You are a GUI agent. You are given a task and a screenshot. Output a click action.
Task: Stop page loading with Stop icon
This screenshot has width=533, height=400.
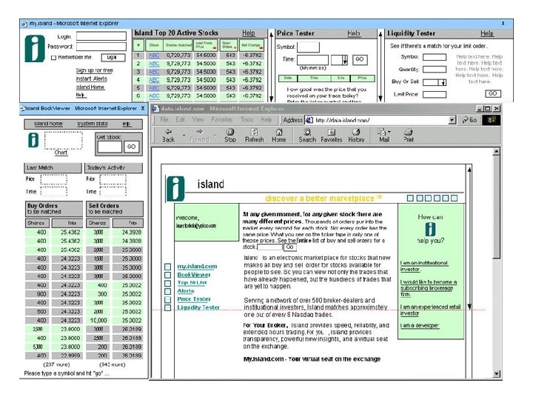tap(230, 132)
